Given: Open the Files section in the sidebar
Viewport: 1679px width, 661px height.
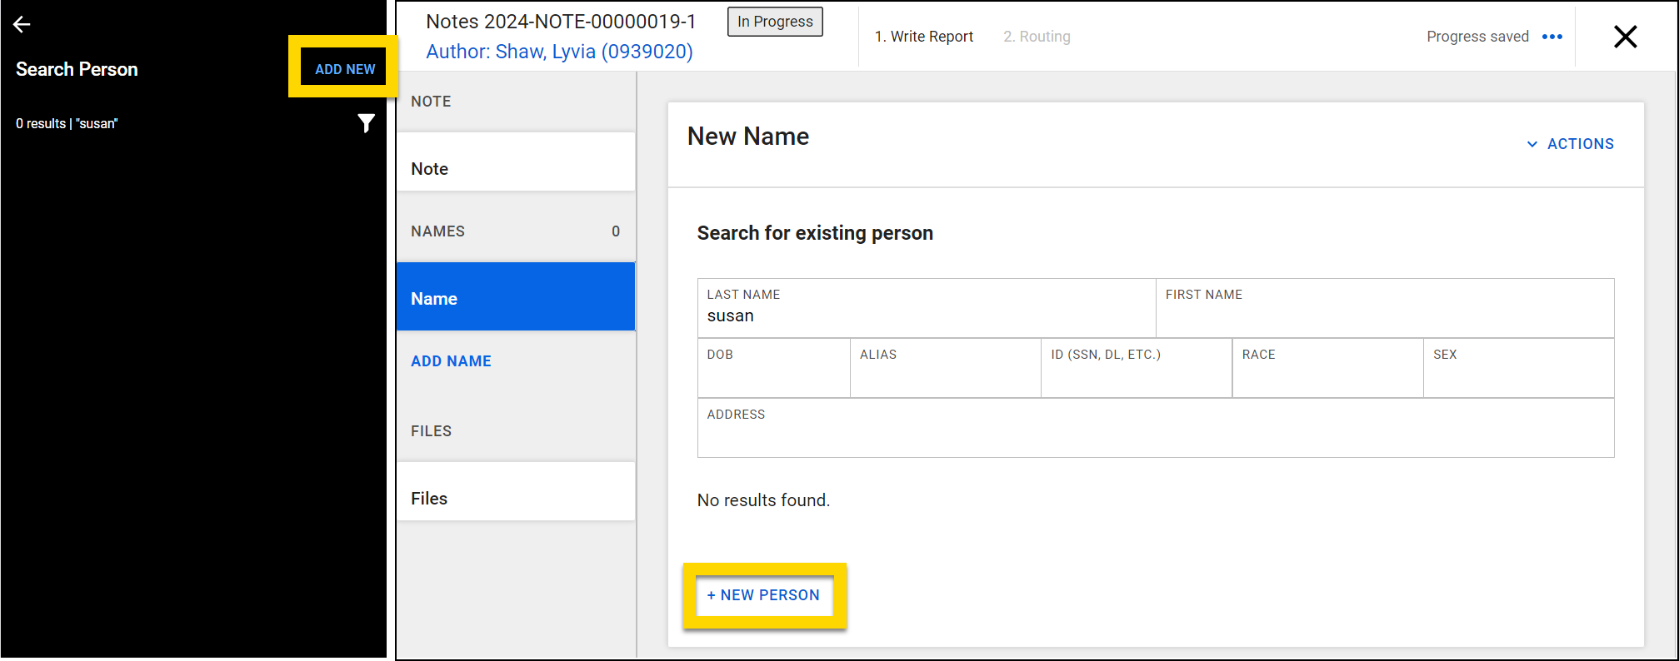Looking at the screenshot, I should point(515,498).
